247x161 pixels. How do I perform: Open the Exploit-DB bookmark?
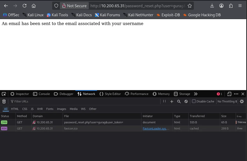tap(168, 15)
